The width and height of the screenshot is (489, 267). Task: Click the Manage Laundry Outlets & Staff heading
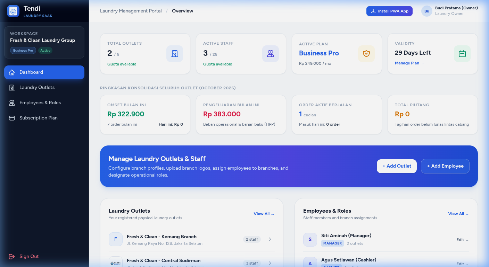(x=157, y=159)
